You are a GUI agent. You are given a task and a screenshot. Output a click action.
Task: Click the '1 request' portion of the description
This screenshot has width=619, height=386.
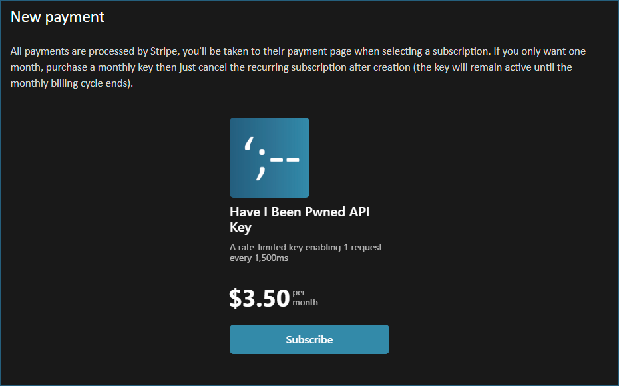click(363, 246)
